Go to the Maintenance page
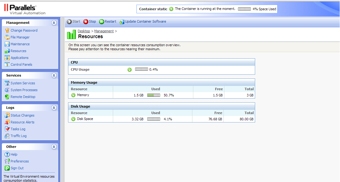Screen dimensions: 340x182 [20, 44]
